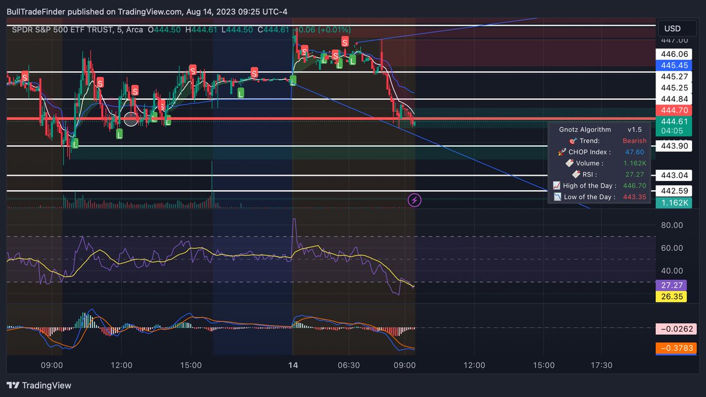Click the 443.90 price level label
This screenshot has width=706, height=397.
(x=674, y=146)
